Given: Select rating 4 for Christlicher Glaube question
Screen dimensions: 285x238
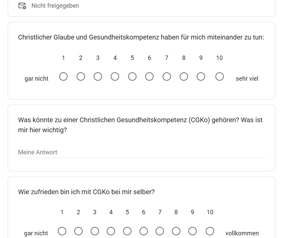Looking at the screenshot, I should point(115,77).
